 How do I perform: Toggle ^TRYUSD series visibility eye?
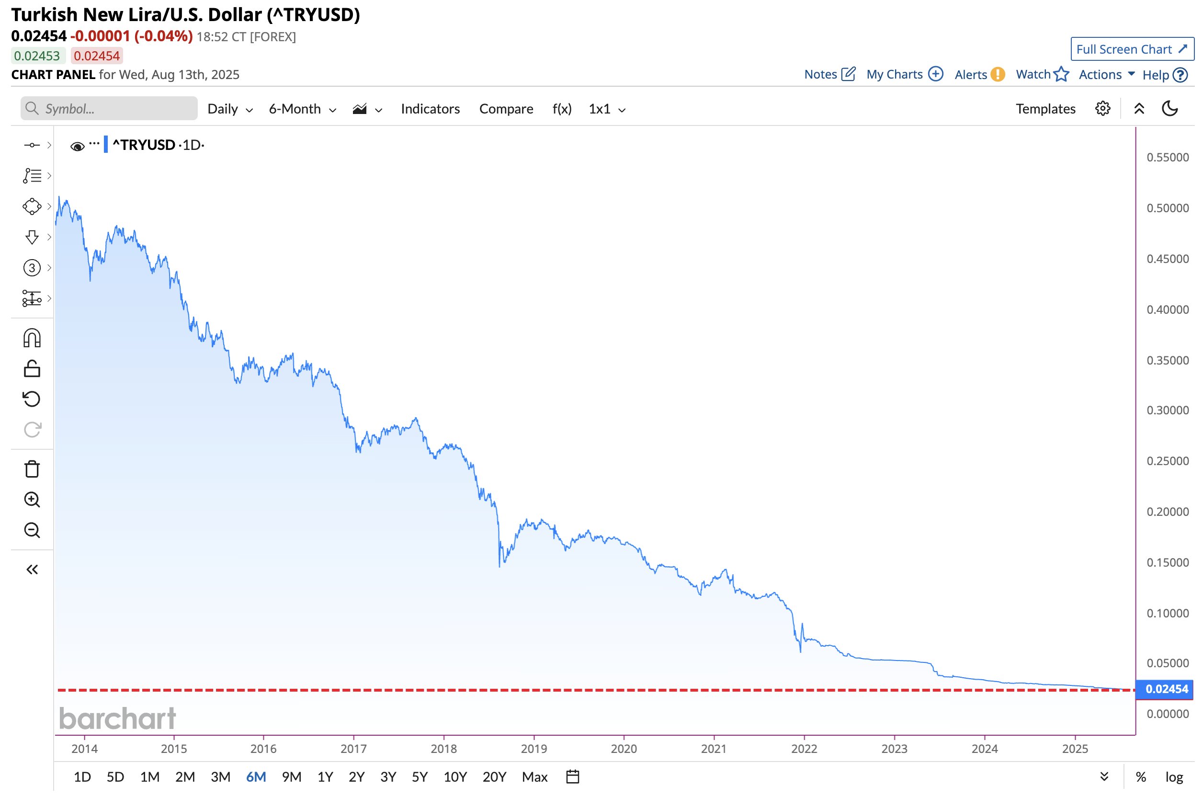(77, 147)
